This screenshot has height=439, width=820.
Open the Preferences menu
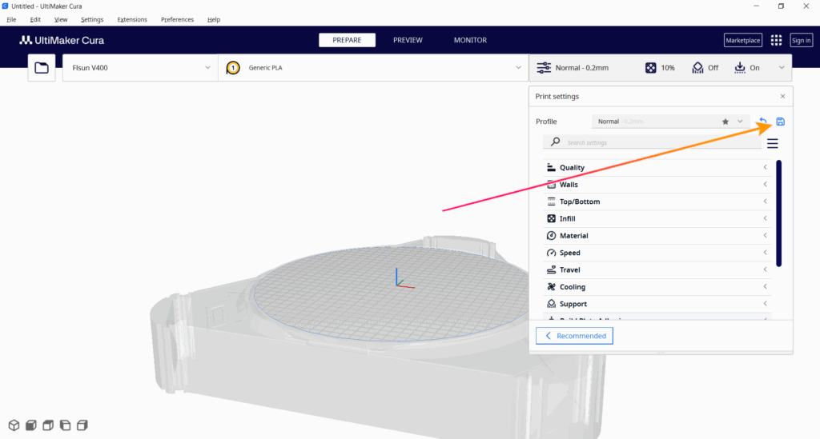coord(177,19)
